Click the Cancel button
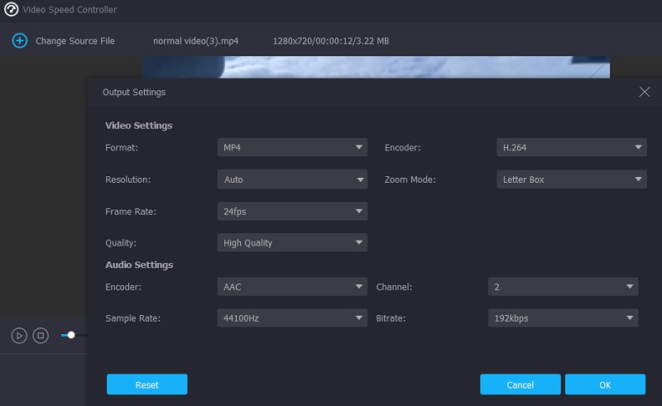This screenshot has height=406, width=662. 520,385
